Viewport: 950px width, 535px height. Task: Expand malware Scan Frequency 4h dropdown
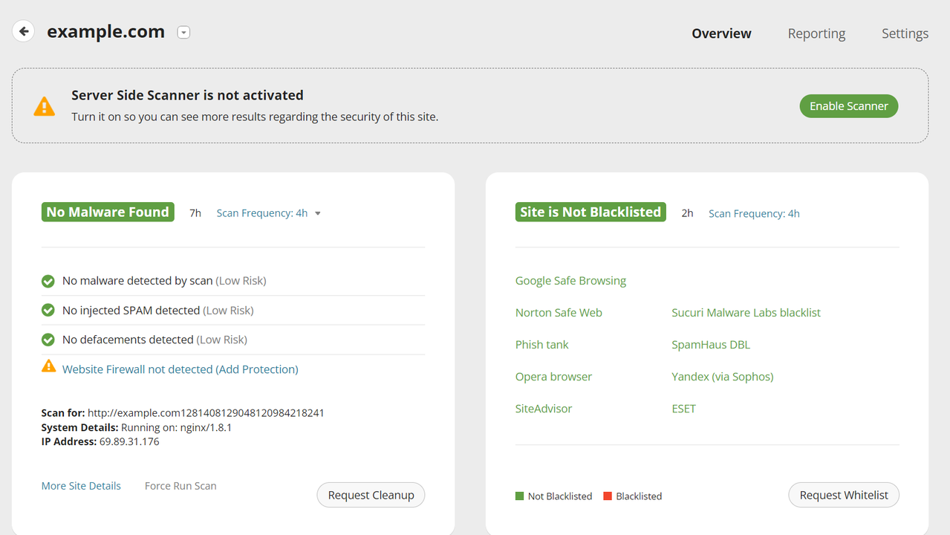point(268,213)
